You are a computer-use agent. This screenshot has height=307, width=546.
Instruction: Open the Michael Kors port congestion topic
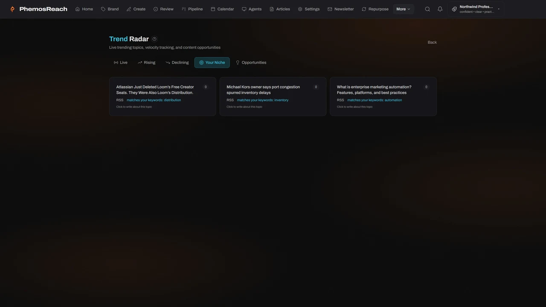273,96
